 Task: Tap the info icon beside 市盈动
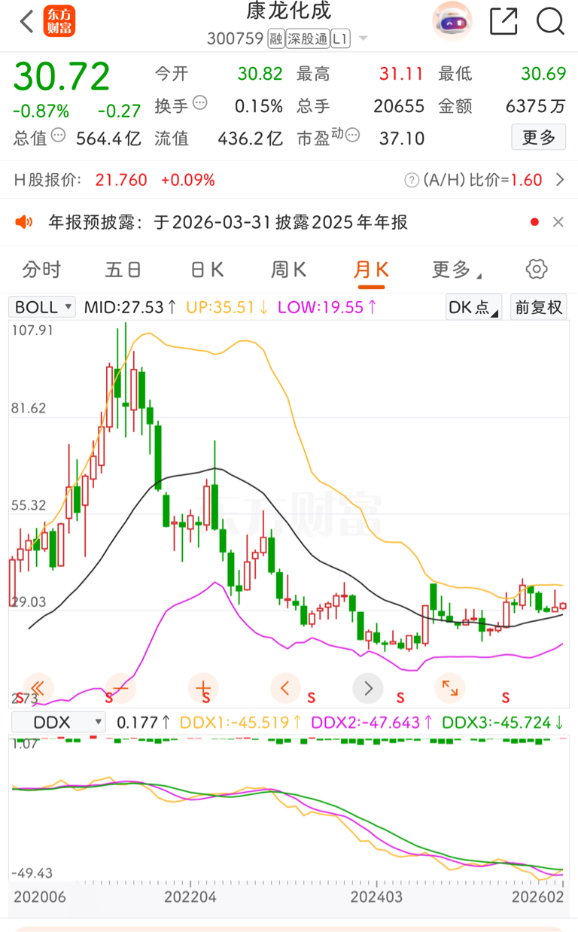click(x=352, y=136)
